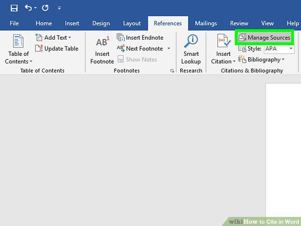Click inside the blank document page

[283, 150]
